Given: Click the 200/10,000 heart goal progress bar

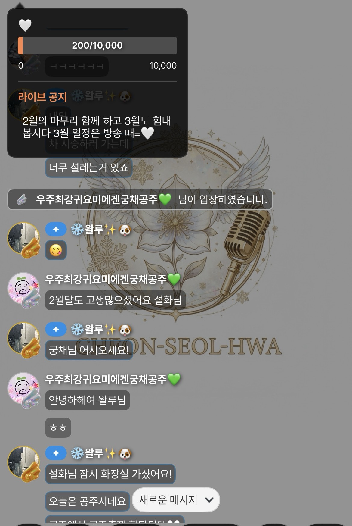Looking at the screenshot, I should (97, 45).
